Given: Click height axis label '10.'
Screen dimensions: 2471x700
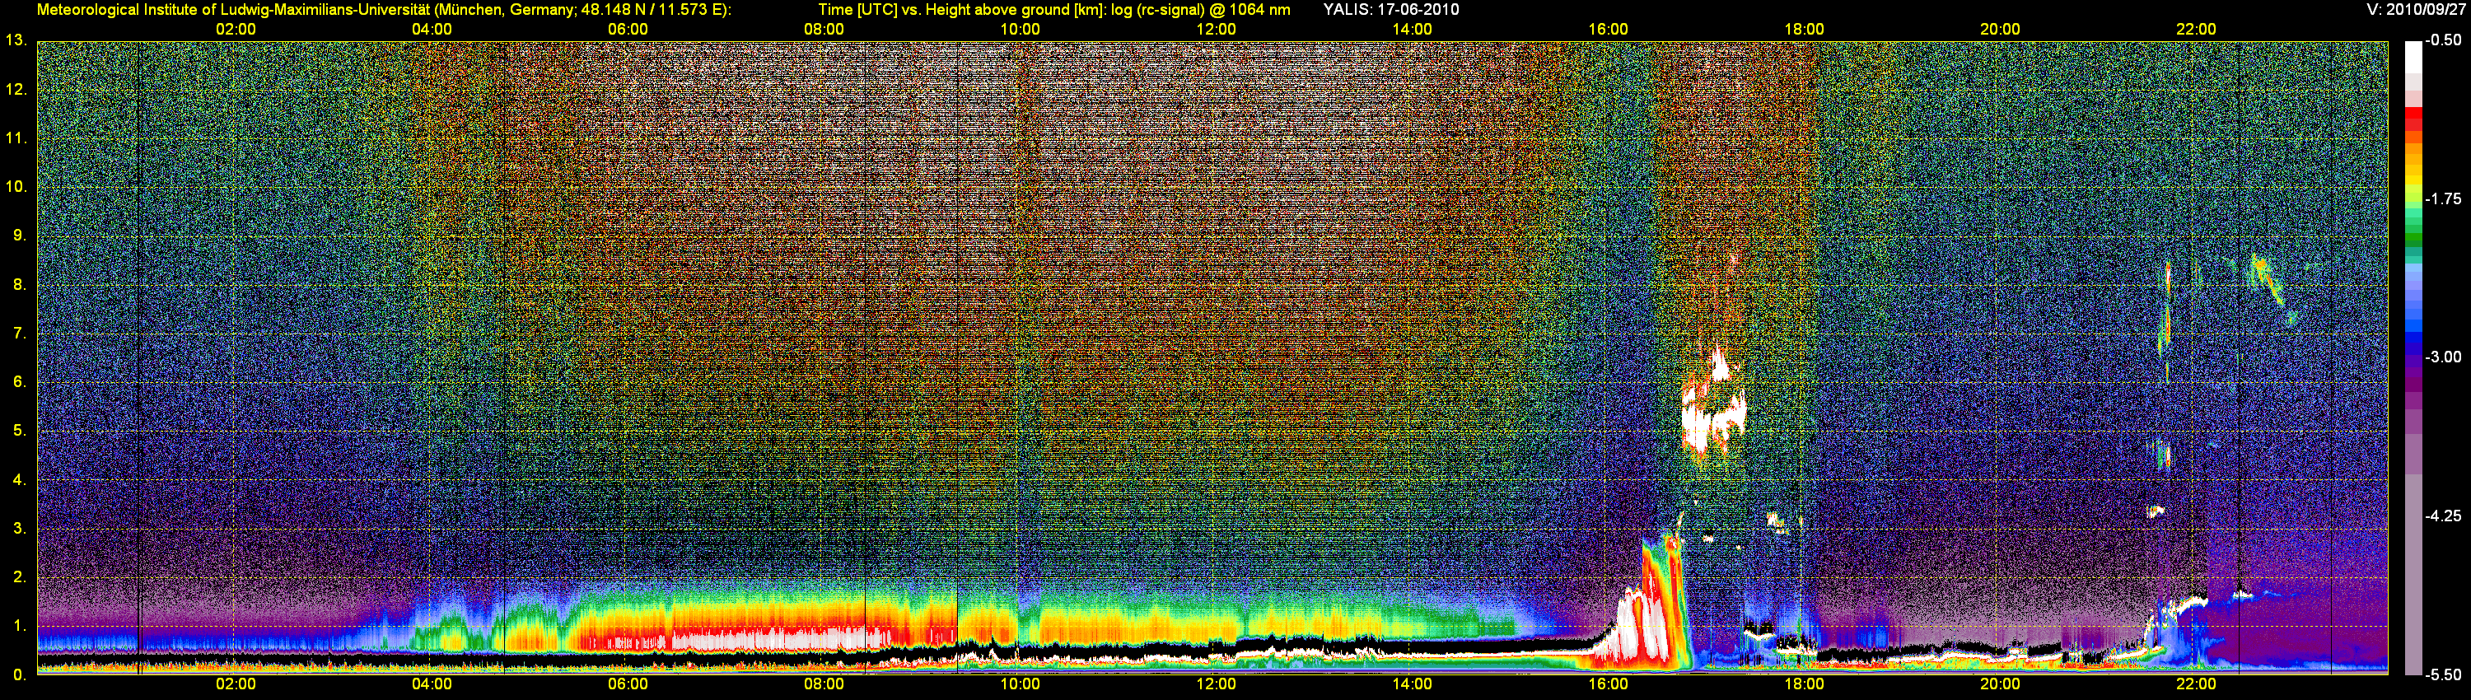Looking at the screenshot, I should click(x=16, y=186).
